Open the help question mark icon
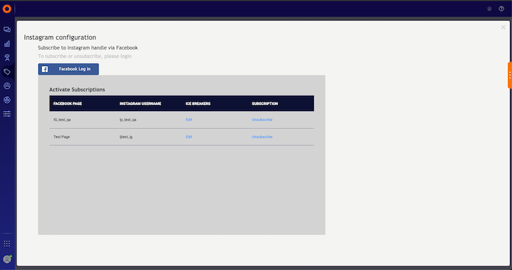512x270 pixels. pos(501,9)
